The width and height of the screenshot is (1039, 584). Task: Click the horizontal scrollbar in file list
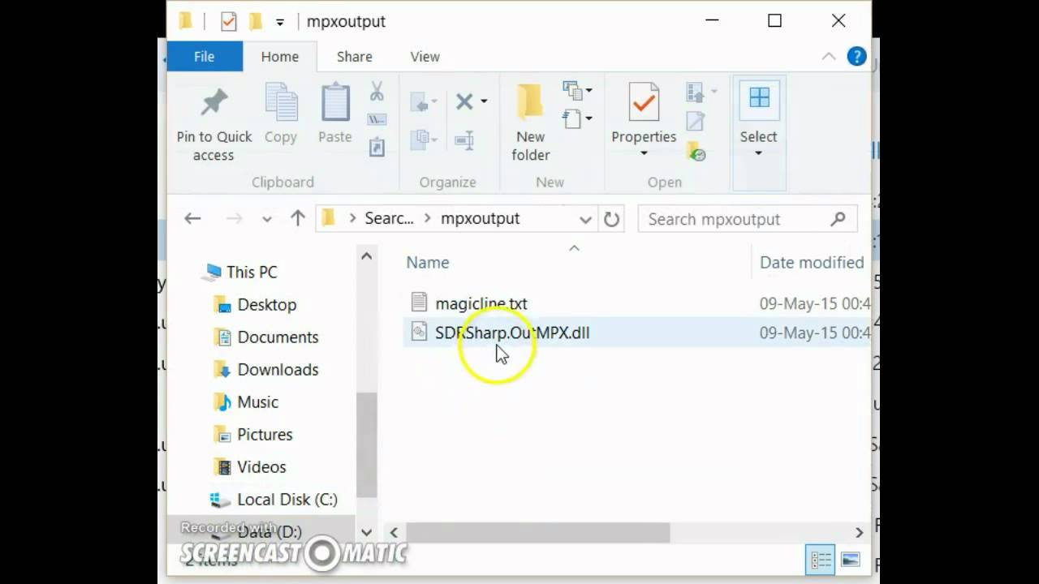point(537,532)
